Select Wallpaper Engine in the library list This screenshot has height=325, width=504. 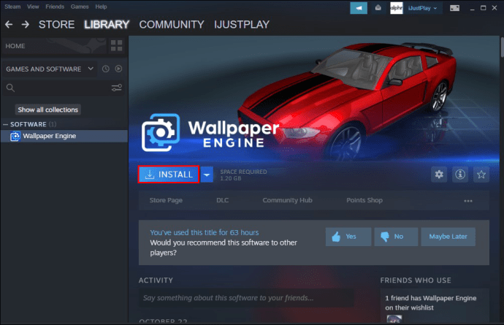pos(64,136)
